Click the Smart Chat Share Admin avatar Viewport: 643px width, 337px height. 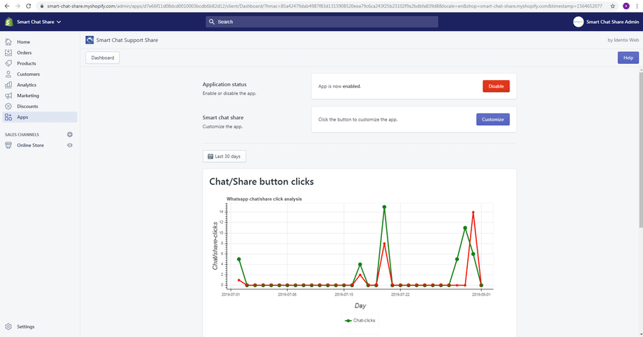(578, 22)
